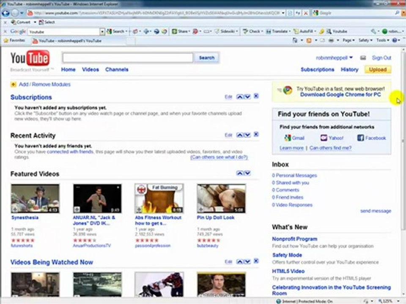Open the Tools menu in the command bar
Viewport: 406px width, 304px height.
tap(382, 41)
